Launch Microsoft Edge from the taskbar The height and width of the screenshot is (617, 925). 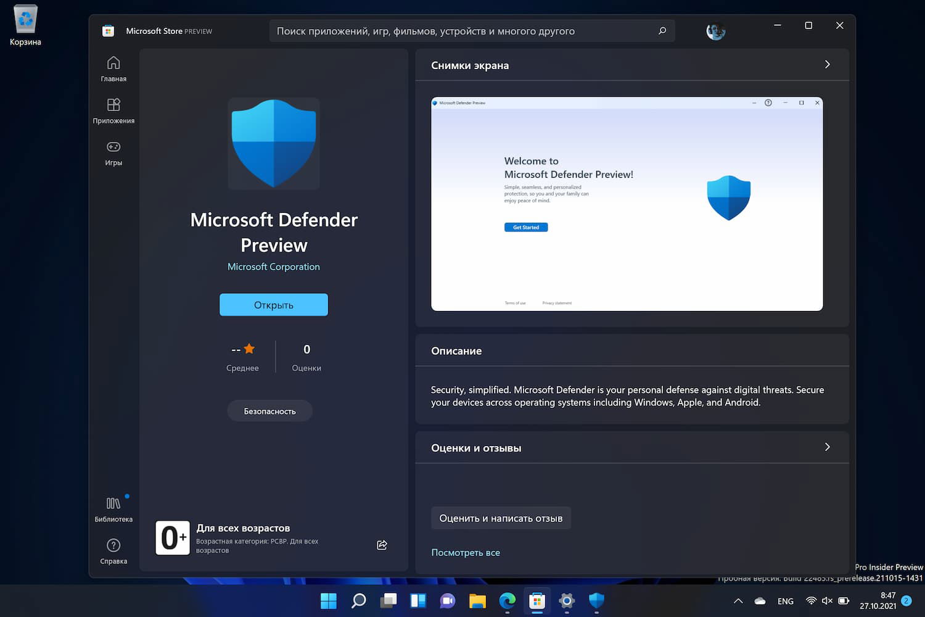[x=508, y=600]
